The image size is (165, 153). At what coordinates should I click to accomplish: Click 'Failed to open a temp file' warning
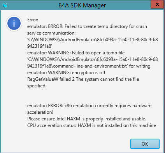point(76,53)
